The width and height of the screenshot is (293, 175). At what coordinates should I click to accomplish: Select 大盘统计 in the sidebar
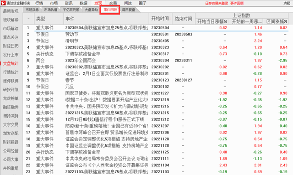coord(11,64)
